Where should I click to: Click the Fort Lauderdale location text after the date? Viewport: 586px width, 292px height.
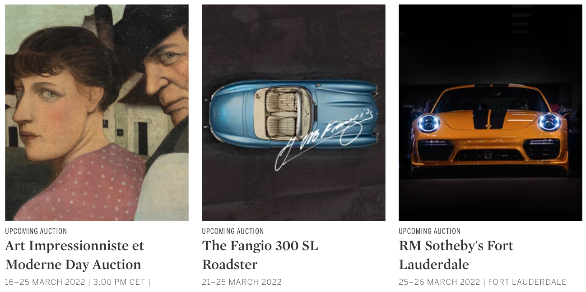pyautogui.click(x=527, y=282)
